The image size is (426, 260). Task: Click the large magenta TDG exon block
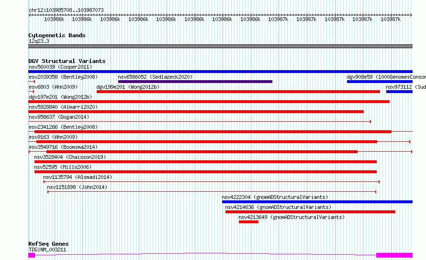coord(394,255)
